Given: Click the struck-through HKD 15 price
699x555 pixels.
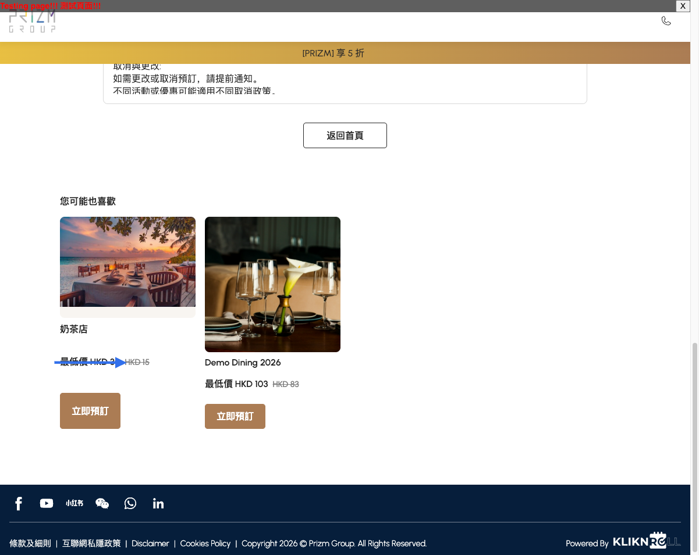Looking at the screenshot, I should (137, 362).
